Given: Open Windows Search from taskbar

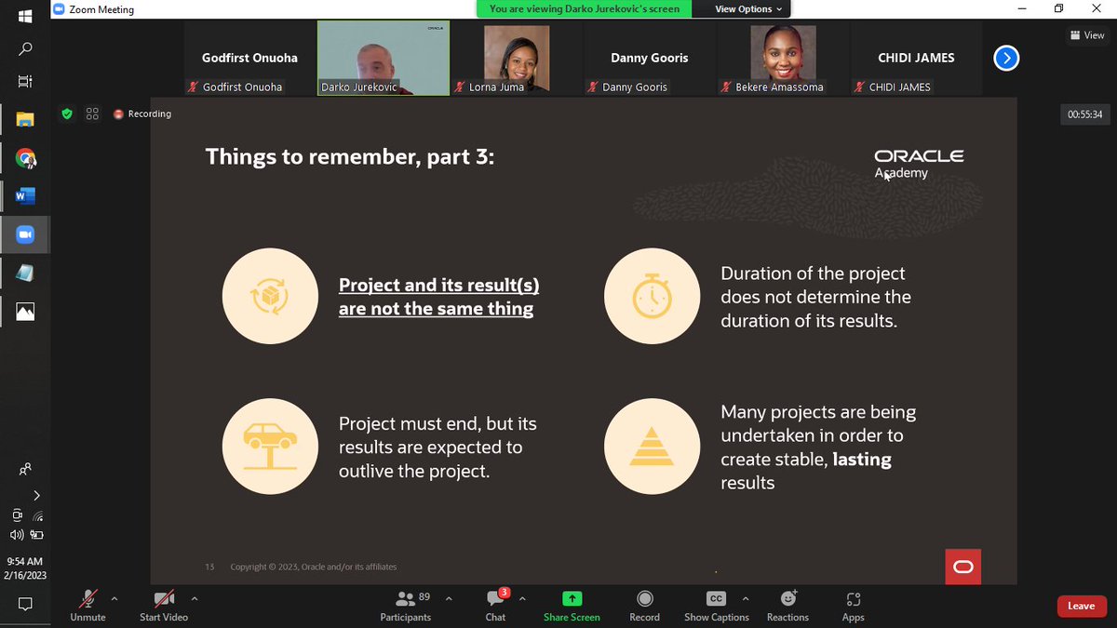Looking at the screenshot, I should [x=25, y=48].
